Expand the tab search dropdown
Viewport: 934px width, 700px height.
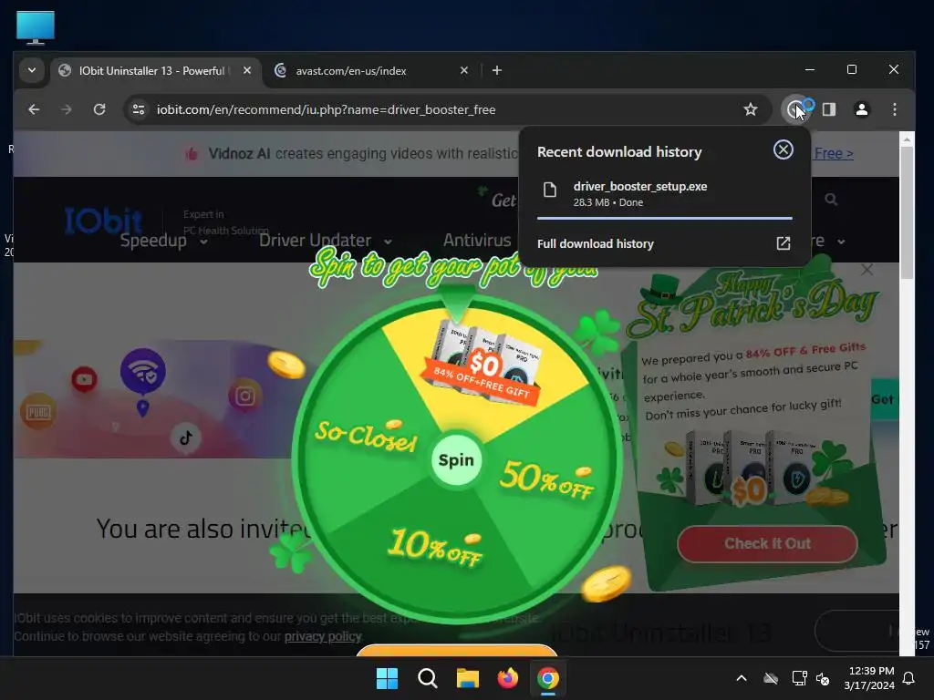click(x=32, y=70)
